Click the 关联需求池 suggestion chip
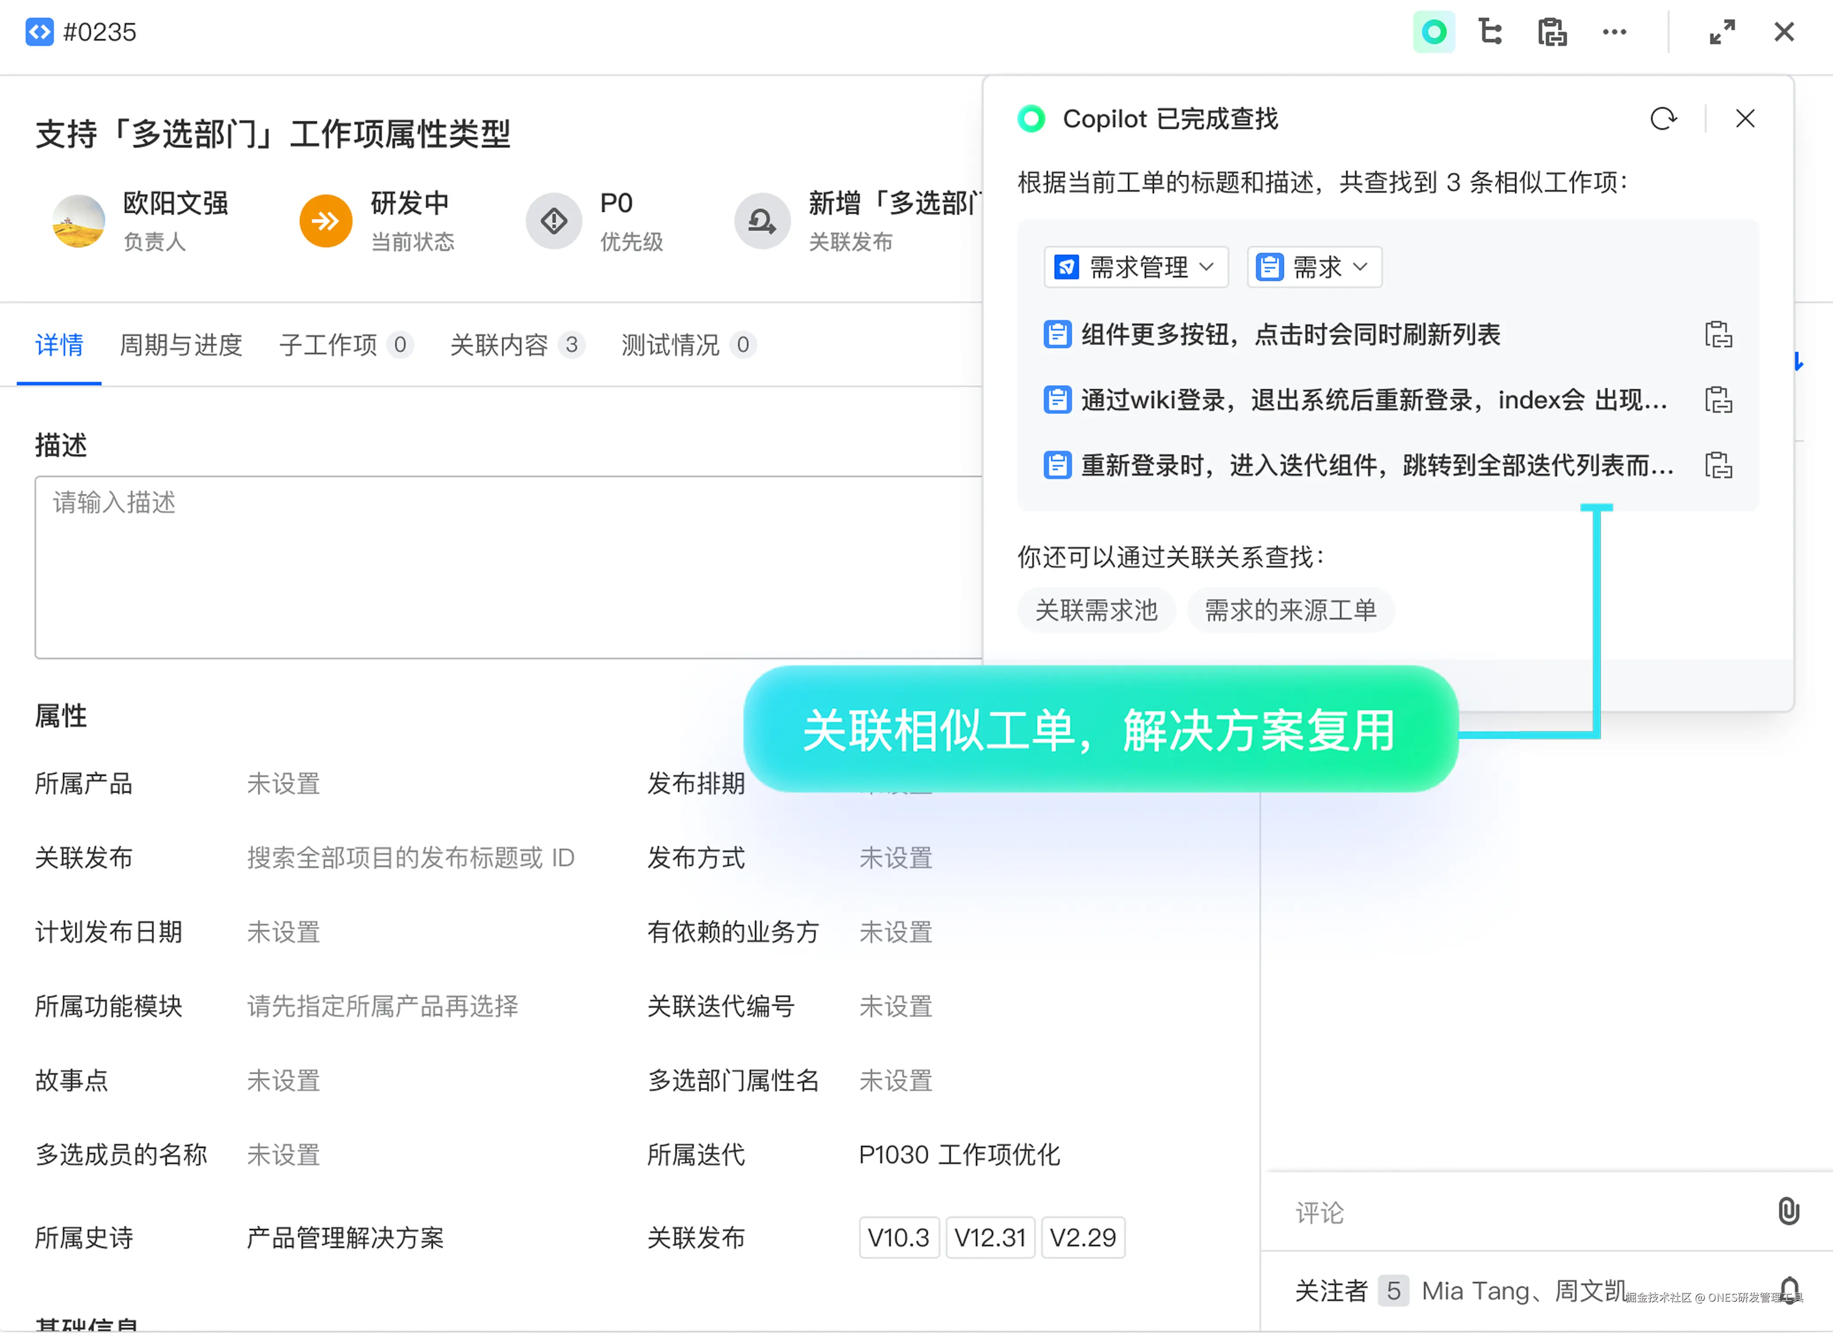 coord(1096,609)
